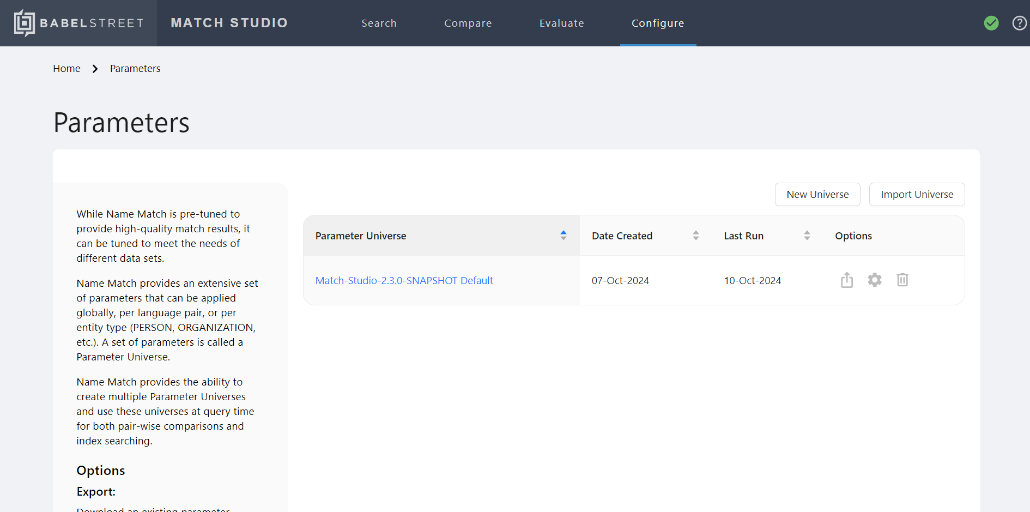The height and width of the screenshot is (512, 1030).
Task: Open the Compare tab
Action: (x=468, y=23)
